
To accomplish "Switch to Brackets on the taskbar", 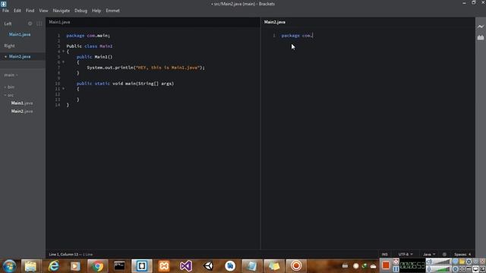I will (142, 266).
